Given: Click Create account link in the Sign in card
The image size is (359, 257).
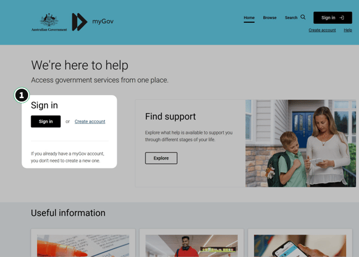Looking at the screenshot, I should [x=90, y=121].
